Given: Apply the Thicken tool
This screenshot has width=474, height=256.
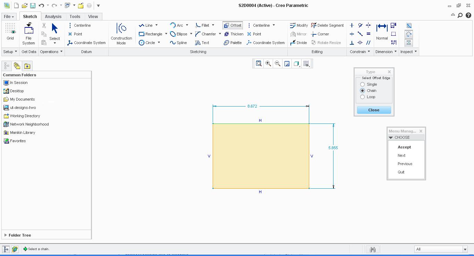Looking at the screenshot, I should (234, 34).
